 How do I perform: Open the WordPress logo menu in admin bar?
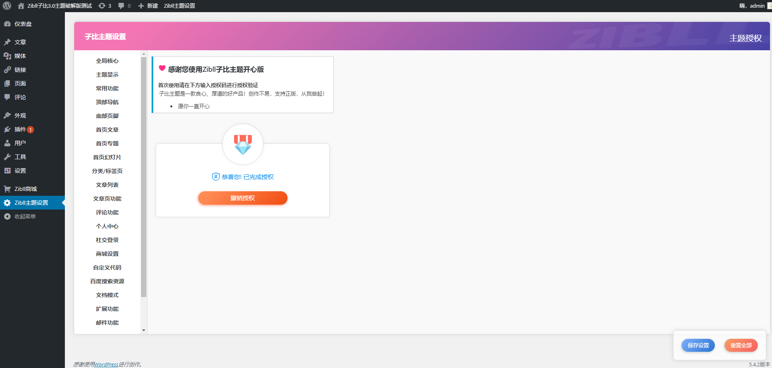click(x=7, y=6)
